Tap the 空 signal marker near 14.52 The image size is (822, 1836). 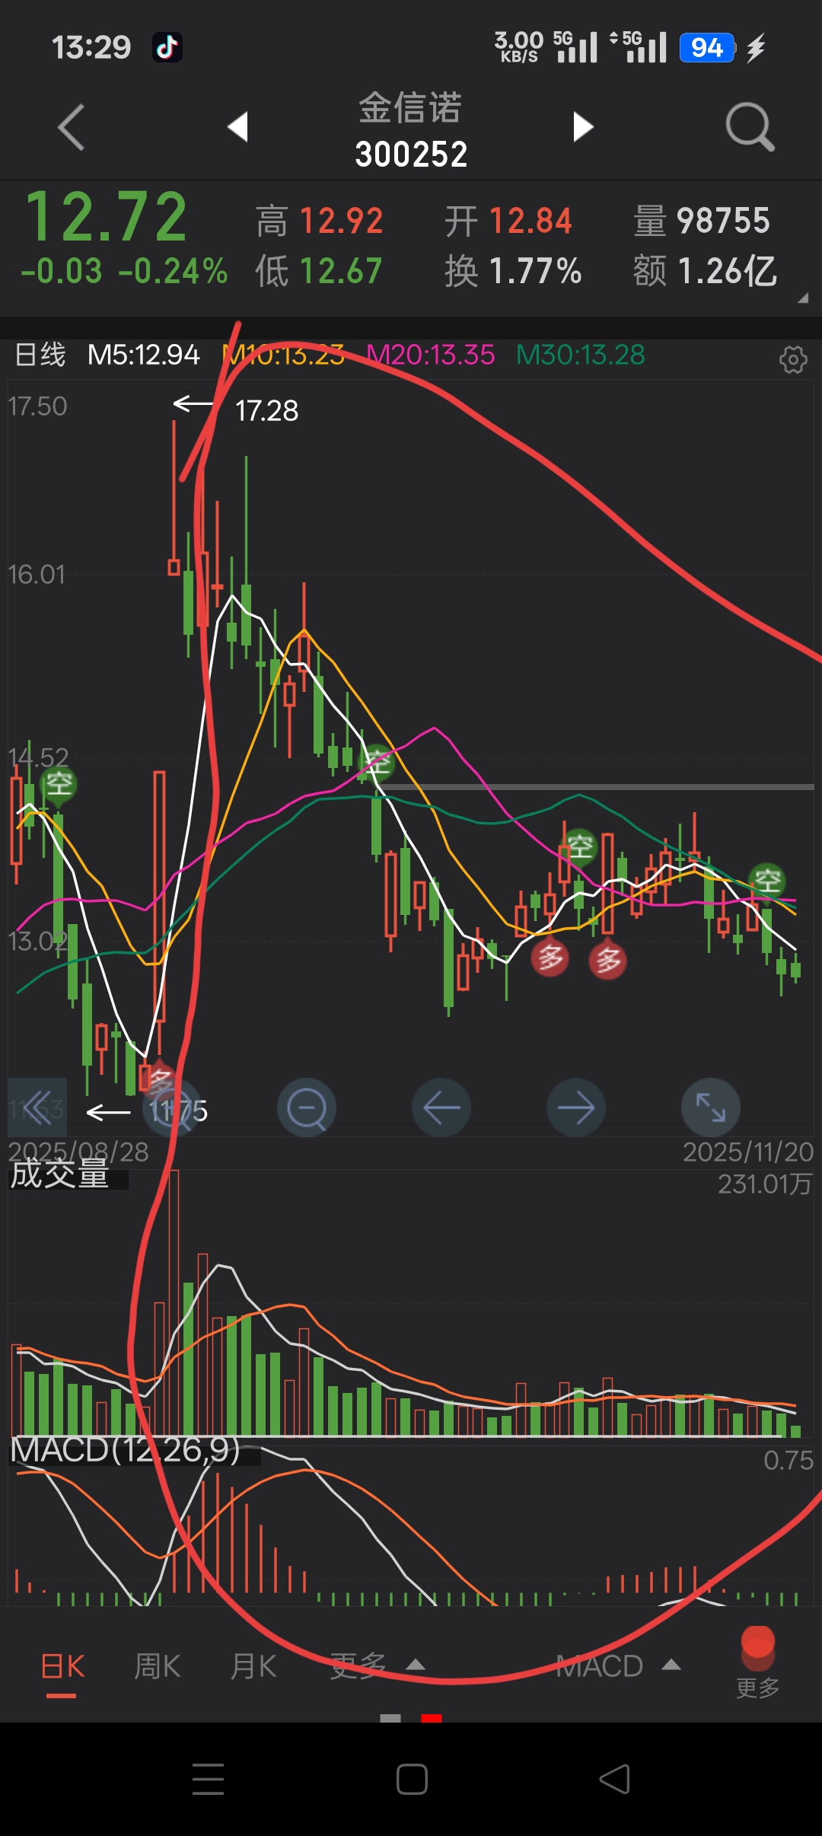(59, 784)
